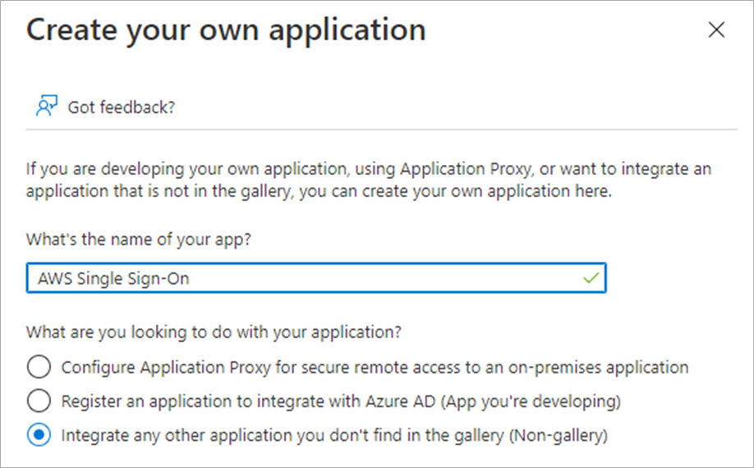Click the feedback person icon
This screenshot has height=468, width=754.
click(45, 107)
